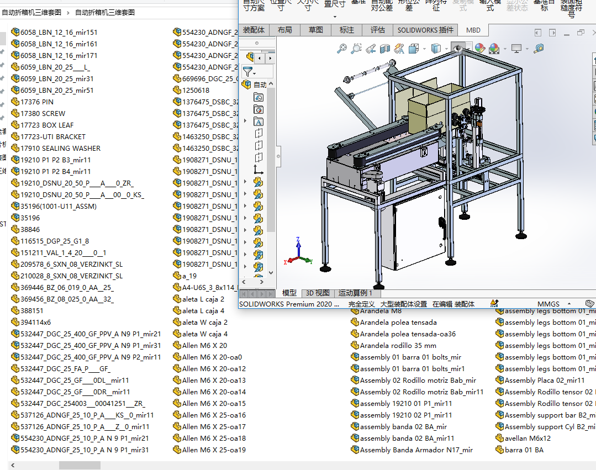
Task: Click the Apply Scene icon
Action: click(x=494, y=49)
